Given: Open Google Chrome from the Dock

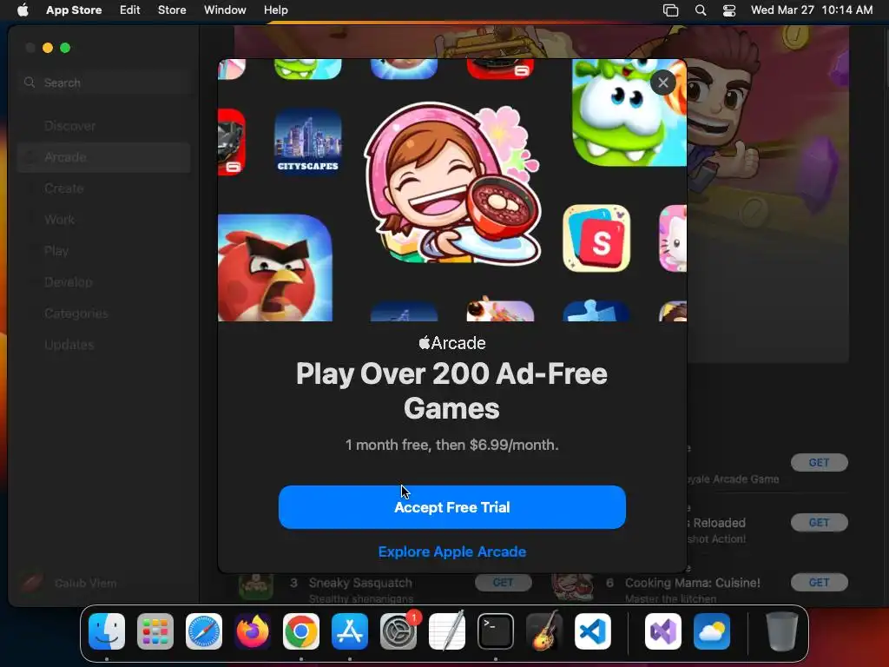Looking at the screenshot, I should [x=301, y=631].
